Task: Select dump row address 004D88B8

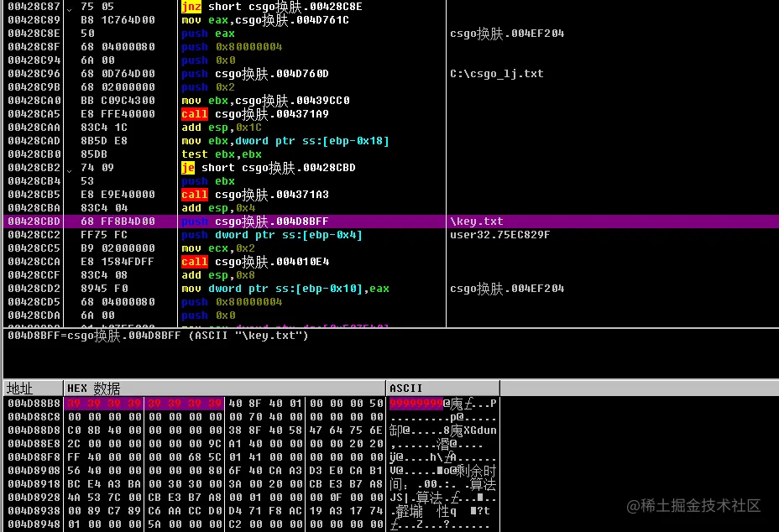Action: click(34, 404)
